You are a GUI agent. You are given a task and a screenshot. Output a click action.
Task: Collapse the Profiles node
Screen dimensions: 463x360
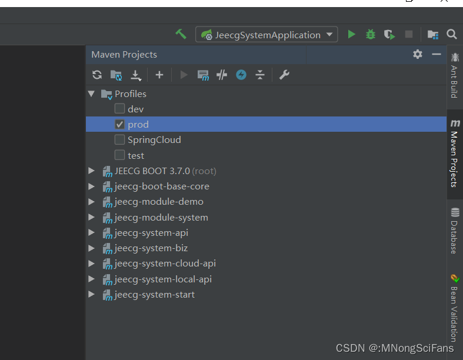(91, 94)
